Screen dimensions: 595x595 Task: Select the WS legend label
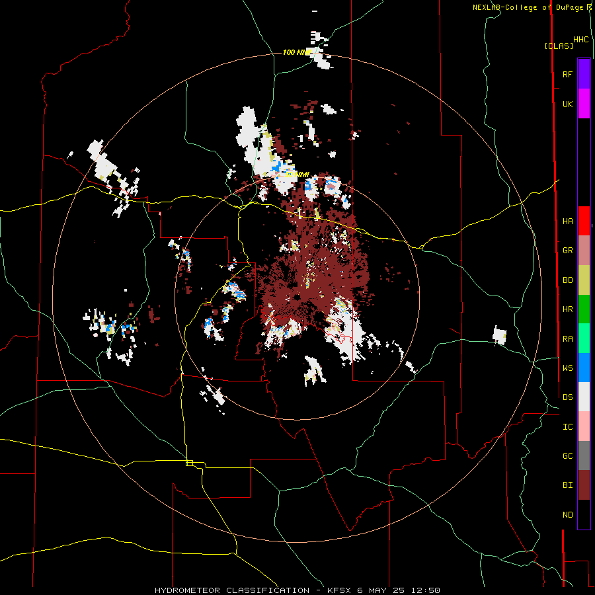(567, 368)
